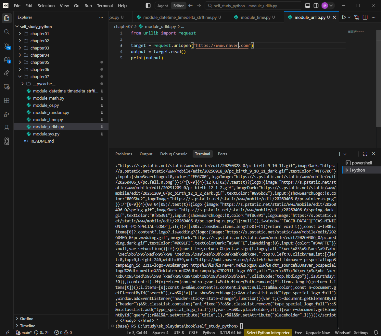381x336 pixels.
Task: Open Source Control view with 19 badge
Action: point(7,46)
